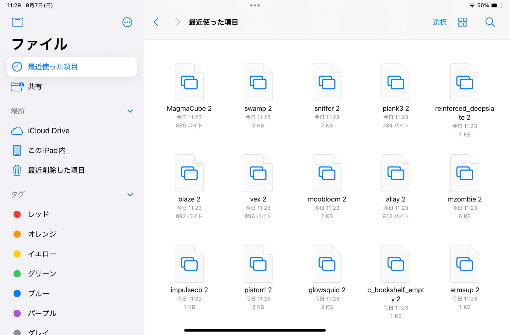Collapse the 場所 locations section

tap(130, 111)
